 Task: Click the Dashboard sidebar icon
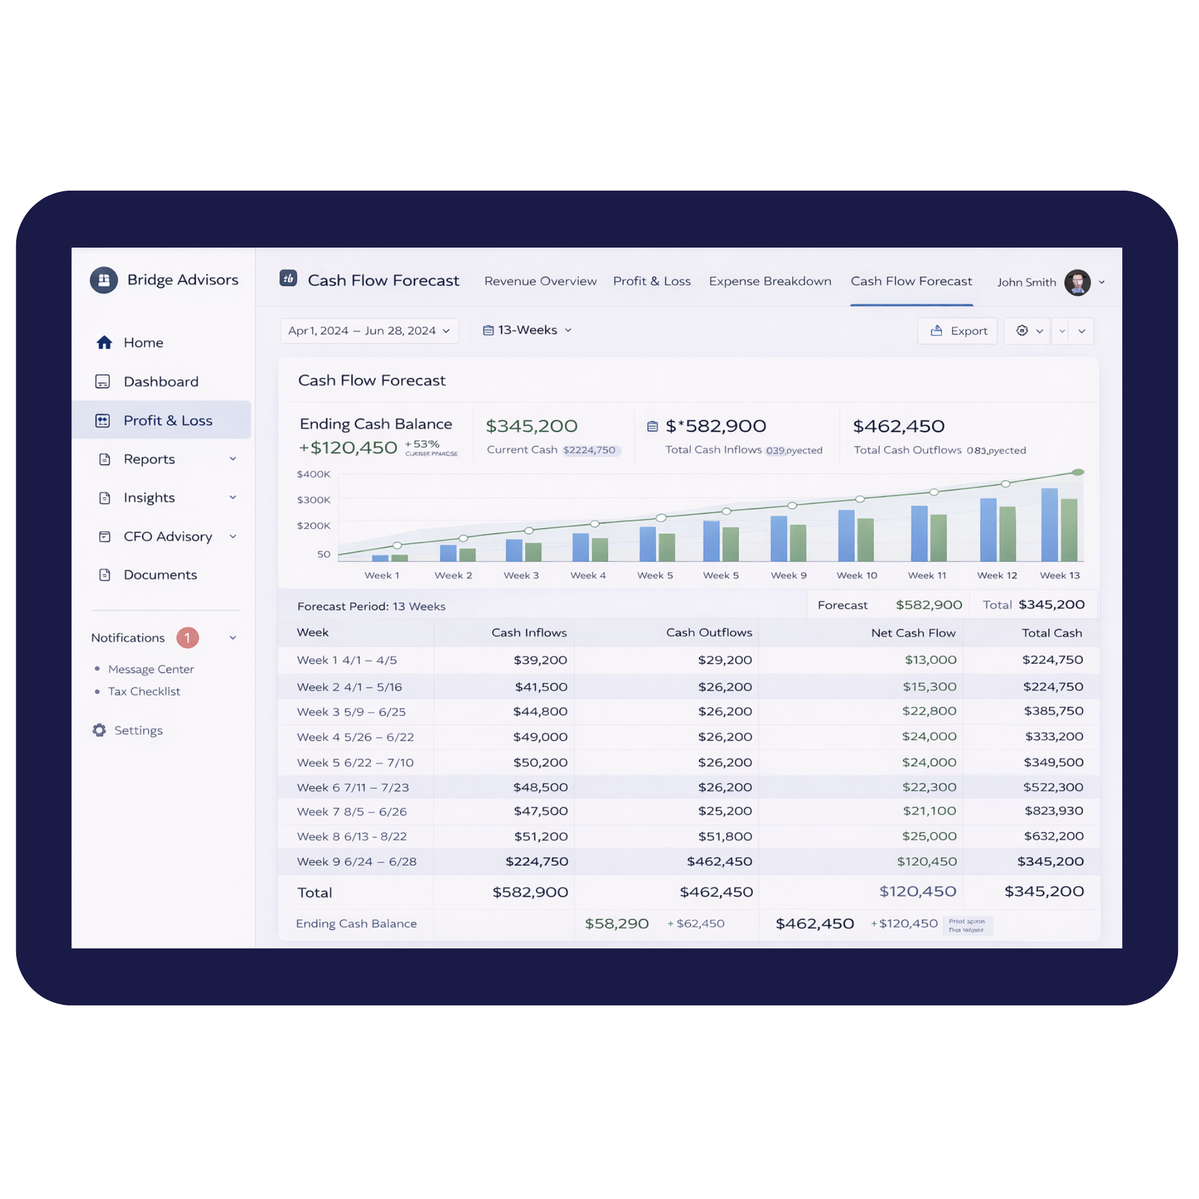coord(103,382)
